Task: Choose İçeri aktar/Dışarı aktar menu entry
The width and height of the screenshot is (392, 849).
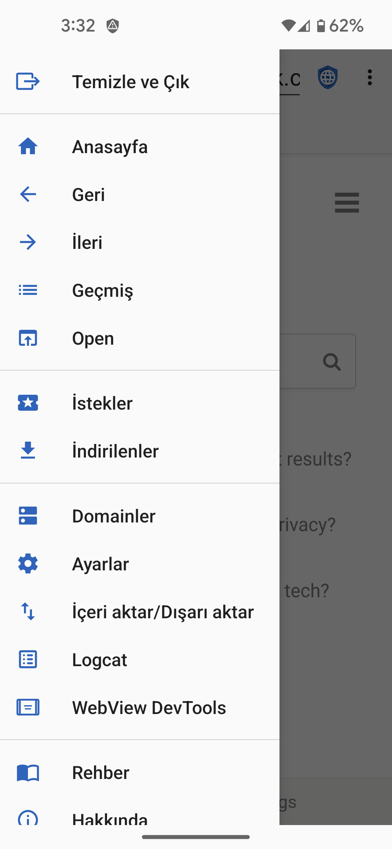Action: pos(163,612)
